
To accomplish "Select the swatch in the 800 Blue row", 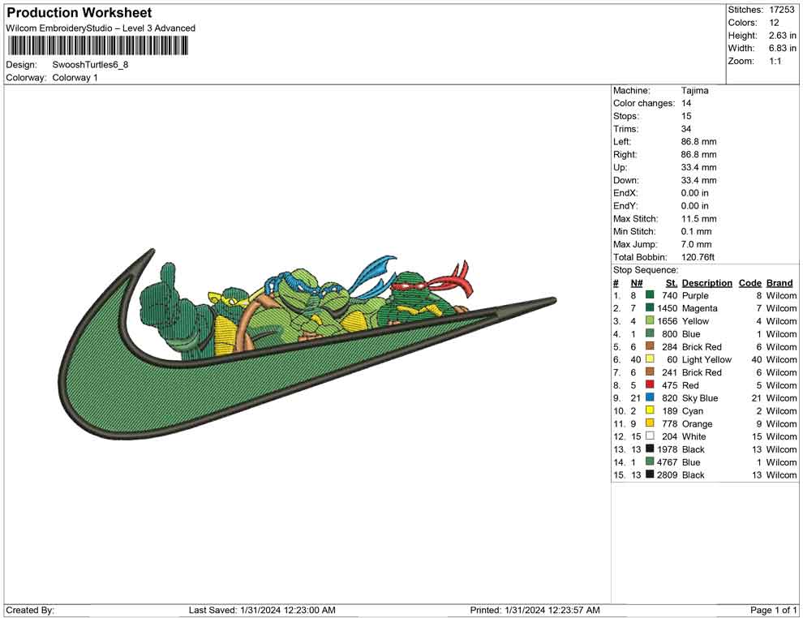I will (650, 333).
